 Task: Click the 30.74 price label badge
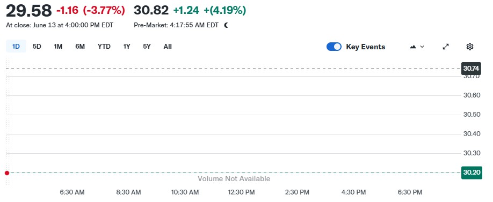point(471,69)
